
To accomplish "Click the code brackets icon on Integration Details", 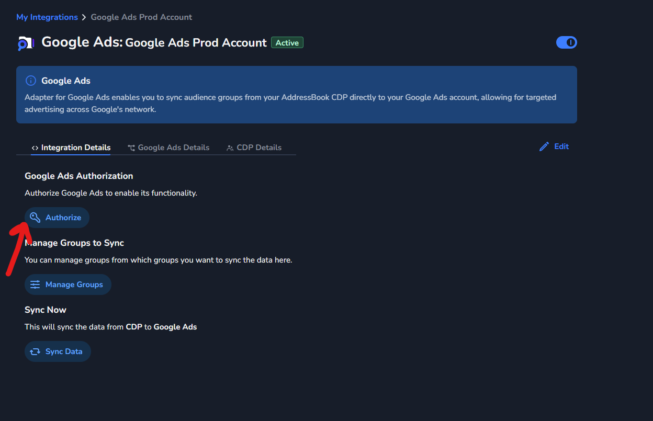I will pyautogui.click(x=35, y=148).
